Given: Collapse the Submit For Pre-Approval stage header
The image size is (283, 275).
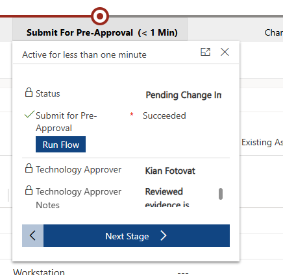Looking at the screenshot, I should tap(102, 32).
